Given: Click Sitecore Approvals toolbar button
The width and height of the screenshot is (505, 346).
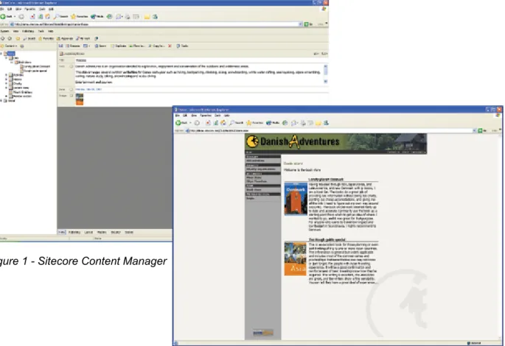Looking at the screenshot, I should click(65, 38).
